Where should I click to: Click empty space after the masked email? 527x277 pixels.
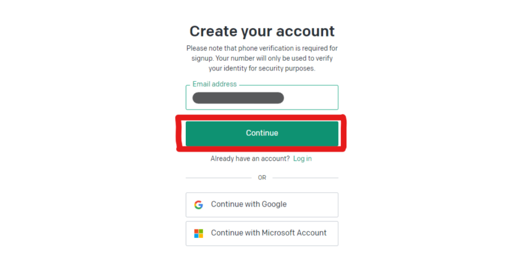pyautogui.click(x=311, y=98)
